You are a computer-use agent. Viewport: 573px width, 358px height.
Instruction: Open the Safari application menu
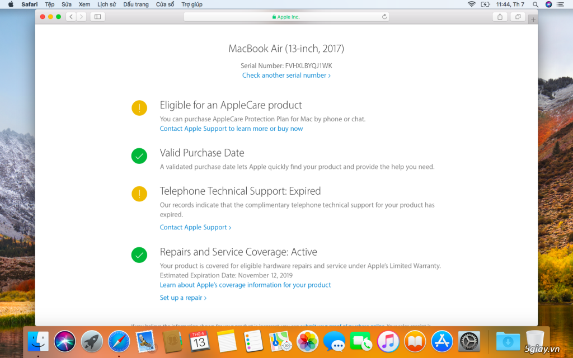click(30, 4)
